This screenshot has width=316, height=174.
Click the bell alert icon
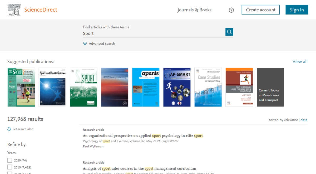[9, 129]
